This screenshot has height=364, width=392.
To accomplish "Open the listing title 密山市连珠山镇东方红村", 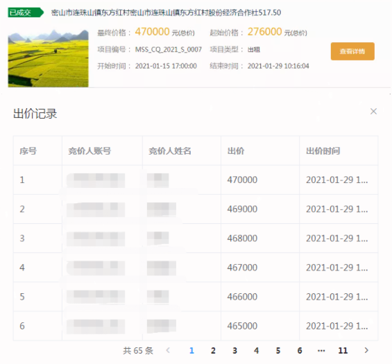I will (x=166, y=12).
